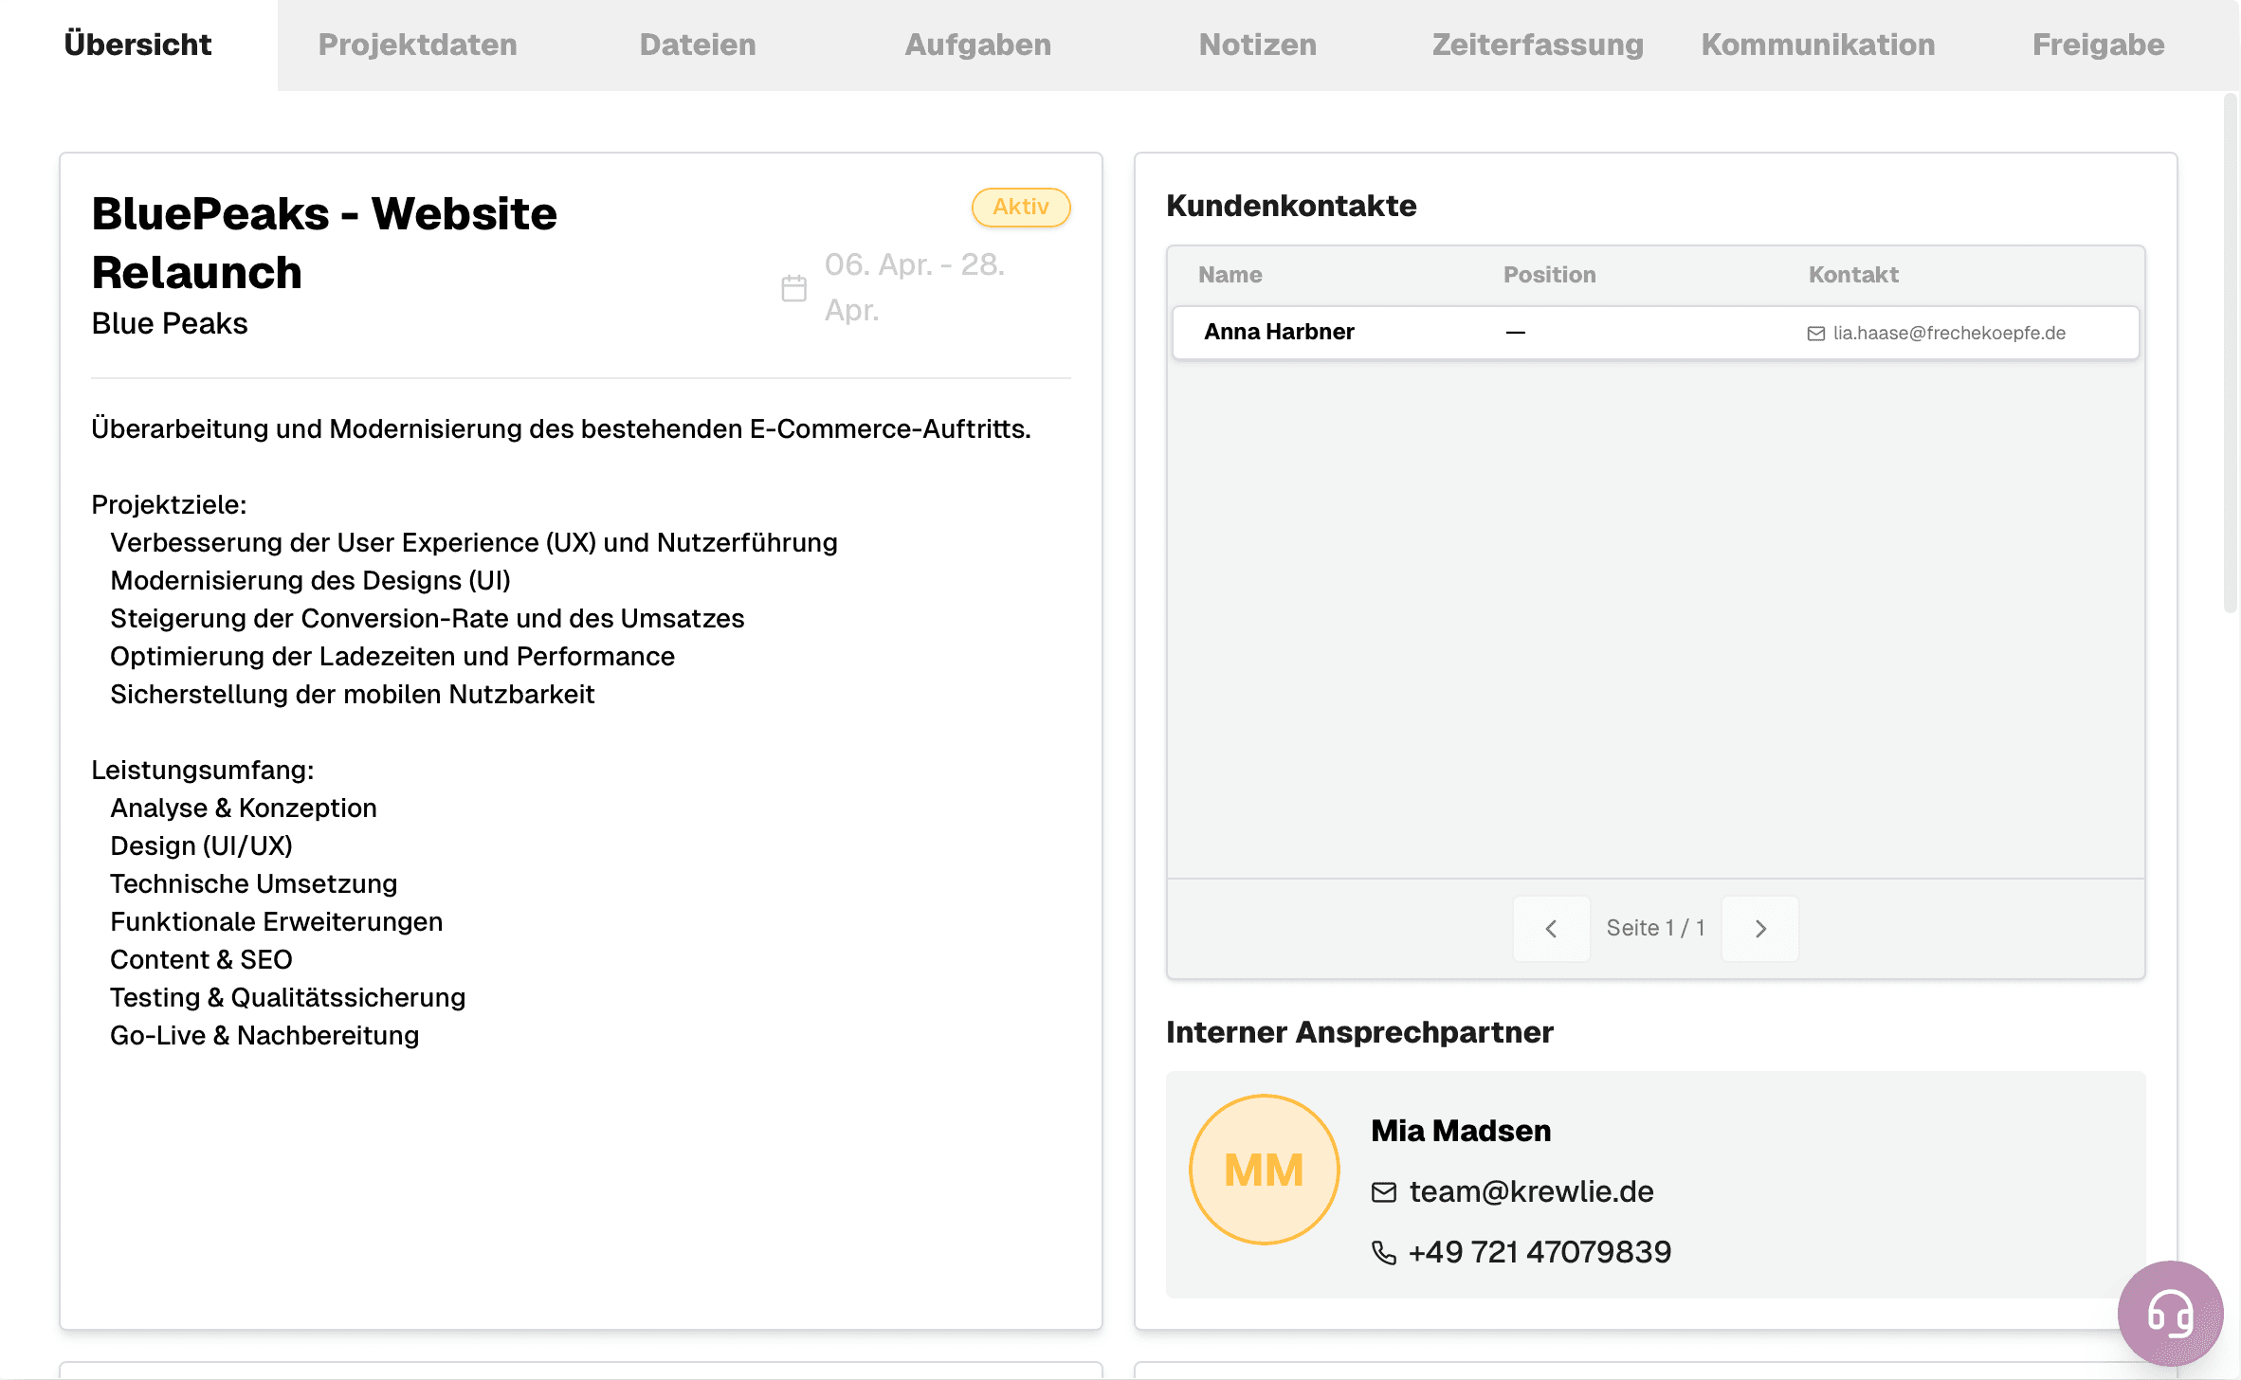The image size is (2241, 1380).
Task: Click the Kundenkontakte heading
Action: click(x=1291, y=206)
